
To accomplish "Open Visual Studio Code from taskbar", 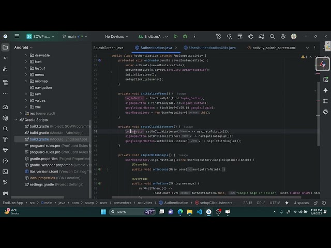I will pyautogui.click(x=199, y=212).
